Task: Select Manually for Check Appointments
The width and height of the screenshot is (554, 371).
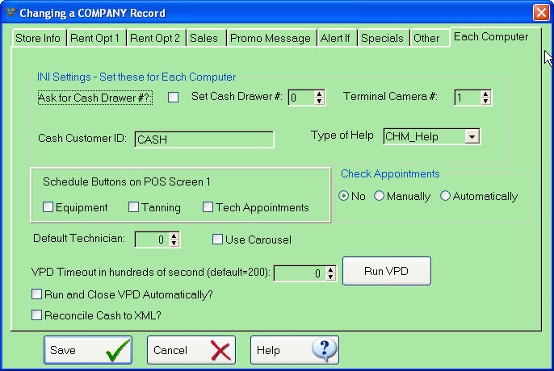Action: [379, 196]
